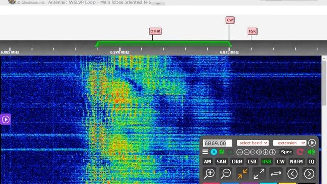Select LSB demodulation mode
The height and width of the screenshot is (184, 327).
coord(252,162)
